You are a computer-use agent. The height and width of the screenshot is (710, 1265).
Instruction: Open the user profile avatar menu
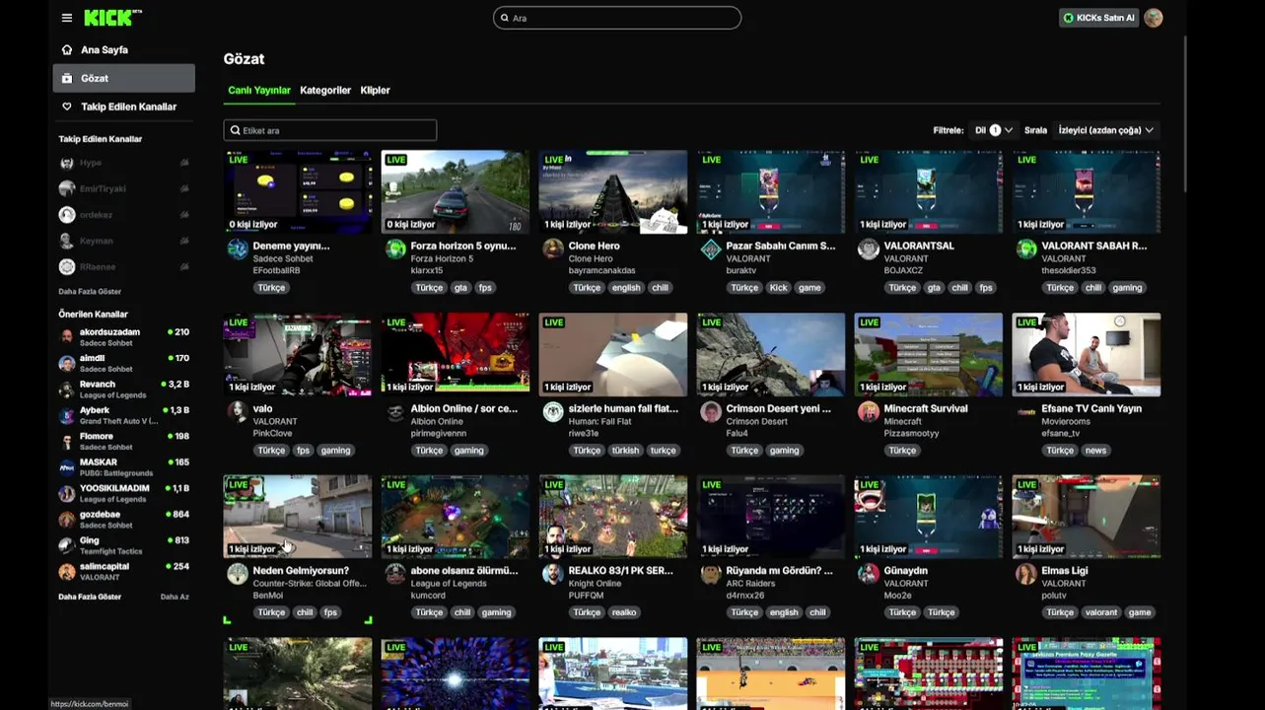pyautogui.click(x=1153, y=18)
